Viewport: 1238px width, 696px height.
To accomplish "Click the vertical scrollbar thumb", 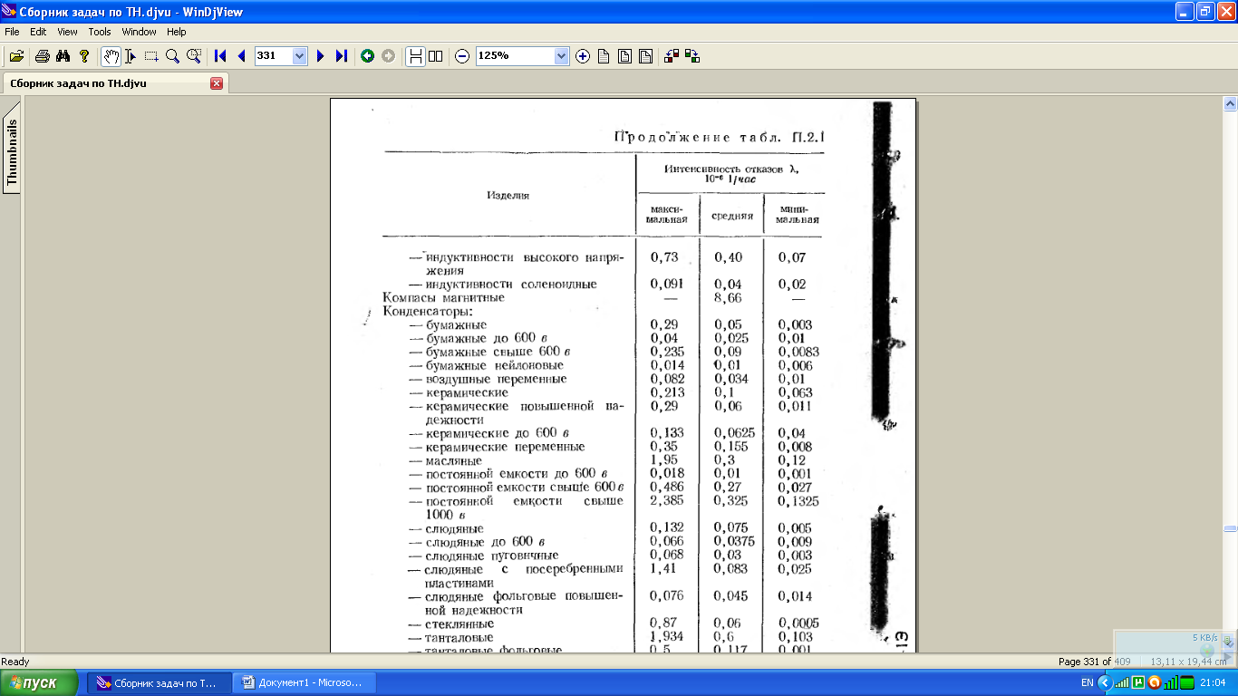I will (x=1230, y=528).
